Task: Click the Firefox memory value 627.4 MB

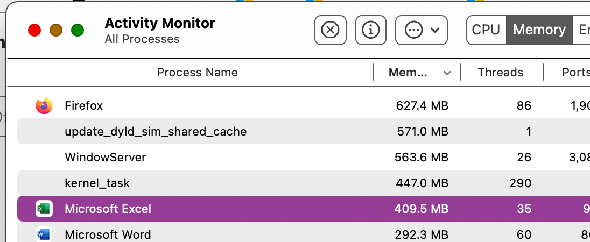Action: [x=422, y=106]
